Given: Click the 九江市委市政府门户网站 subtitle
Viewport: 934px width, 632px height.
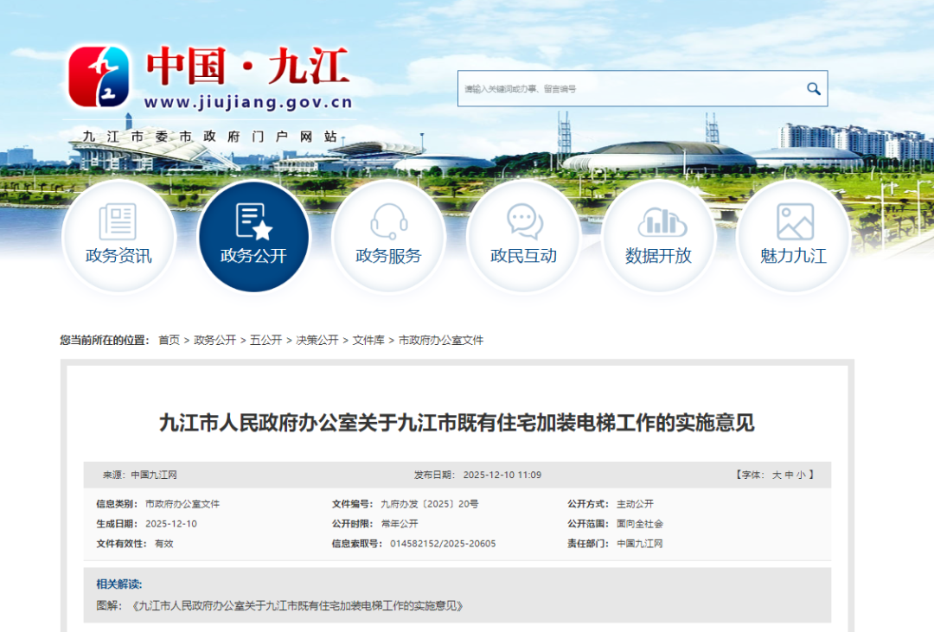Looking at the screenshot, I should pos(210,137).
